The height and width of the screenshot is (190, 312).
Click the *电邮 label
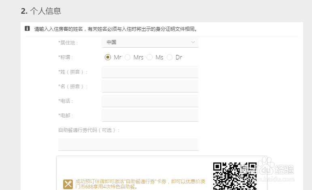[x=66, y=116]
